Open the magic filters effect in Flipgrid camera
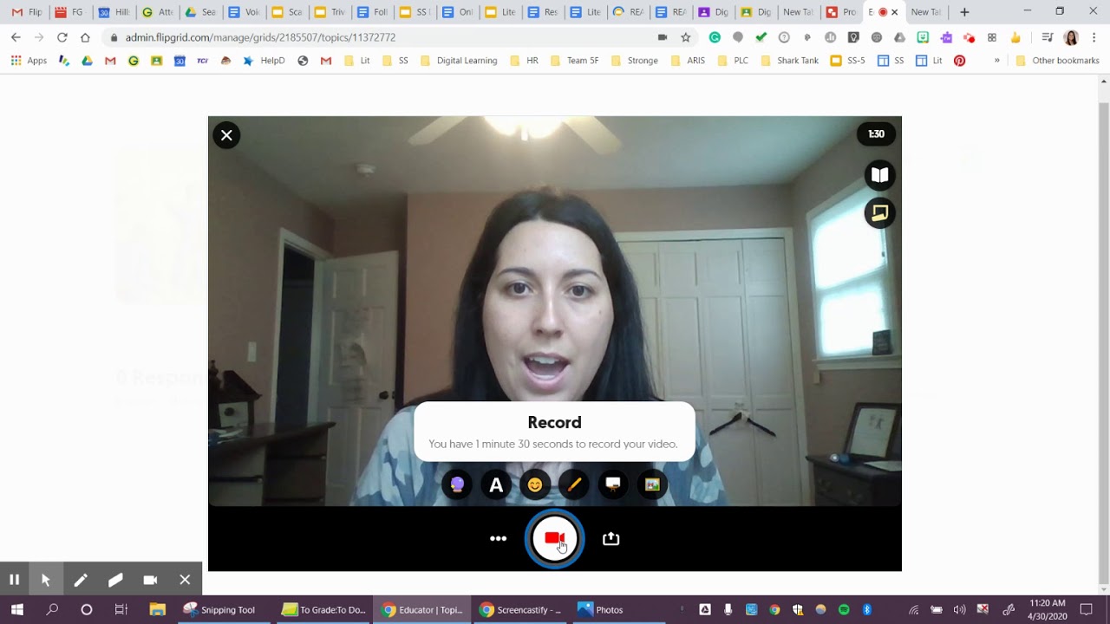Viewport: 1110px width, 624px height. [457, 484]
